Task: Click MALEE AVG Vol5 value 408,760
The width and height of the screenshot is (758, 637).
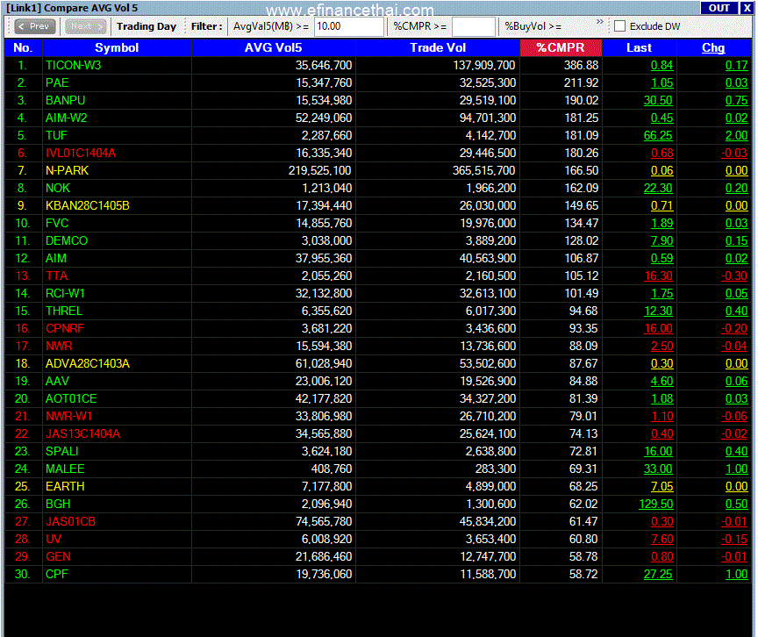Action: 331,469
